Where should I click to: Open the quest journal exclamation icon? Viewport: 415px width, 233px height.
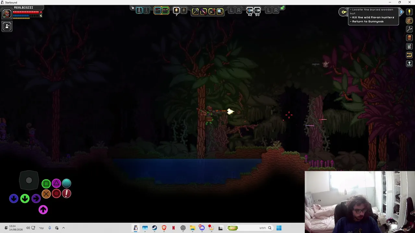click(x=409, y=12)
